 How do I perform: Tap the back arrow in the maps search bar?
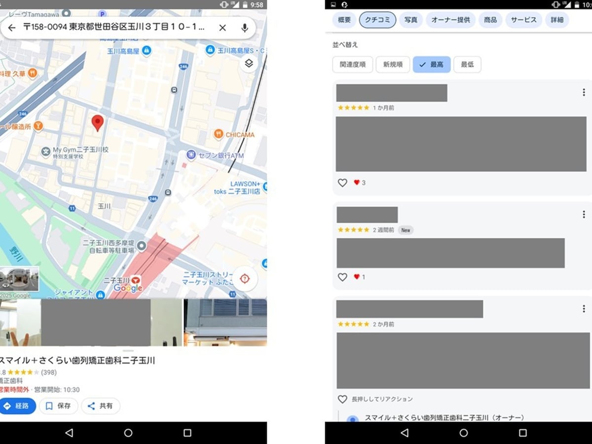coord(12,28)
